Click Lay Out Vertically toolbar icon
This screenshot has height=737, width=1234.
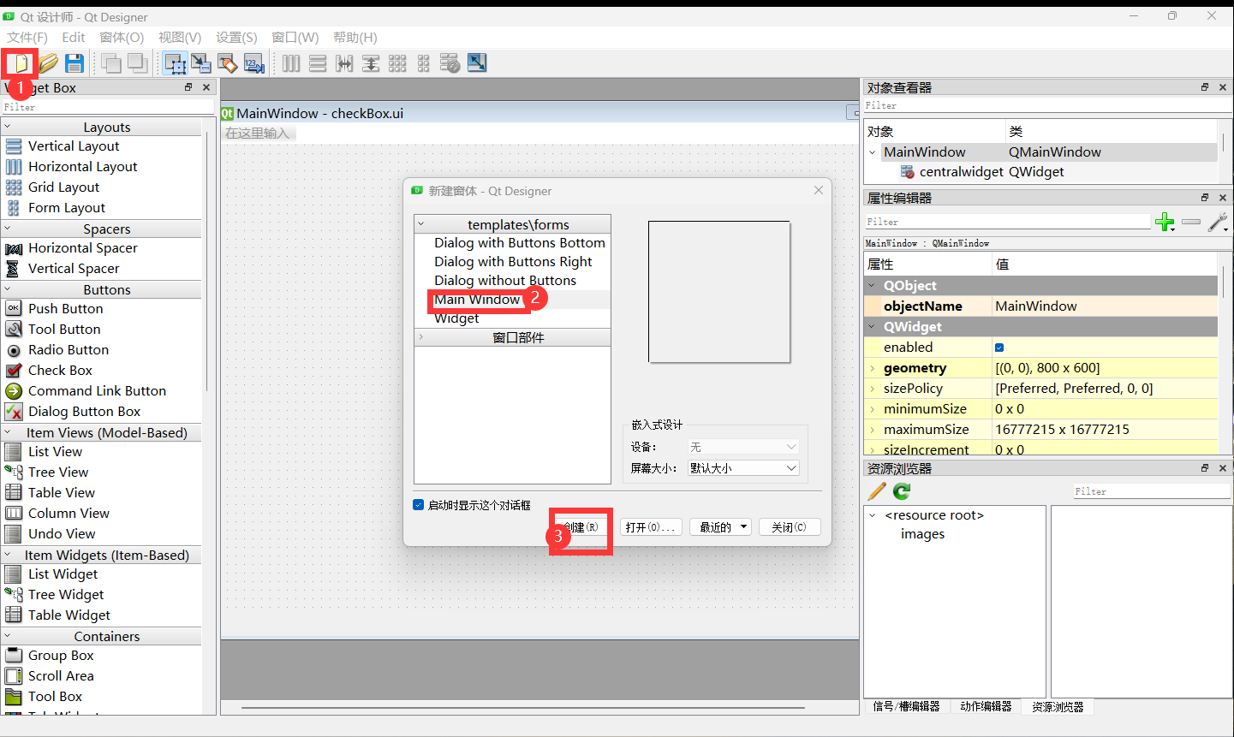point(318,62)
